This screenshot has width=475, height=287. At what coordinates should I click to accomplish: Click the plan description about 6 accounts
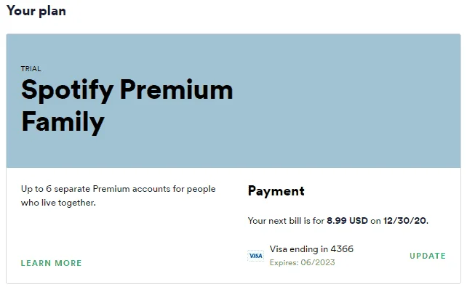pyautogui.click(x=118, y=195)
